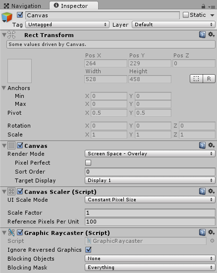Open Canvas Scaler help reference
217x273 pixels.
coord(202,191)
